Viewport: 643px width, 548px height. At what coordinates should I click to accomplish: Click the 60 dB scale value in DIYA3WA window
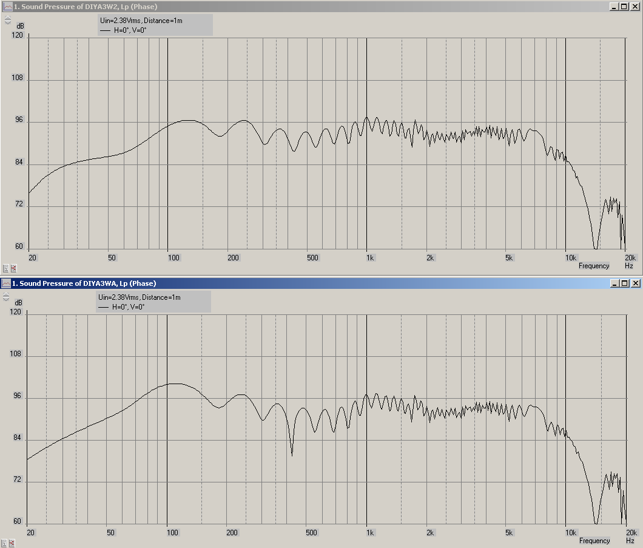[17, 521]
